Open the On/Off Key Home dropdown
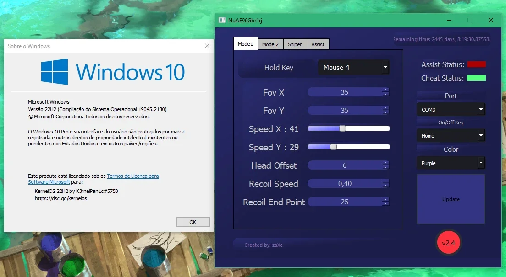This screenshot has height=277, width=506. [451, 136]
